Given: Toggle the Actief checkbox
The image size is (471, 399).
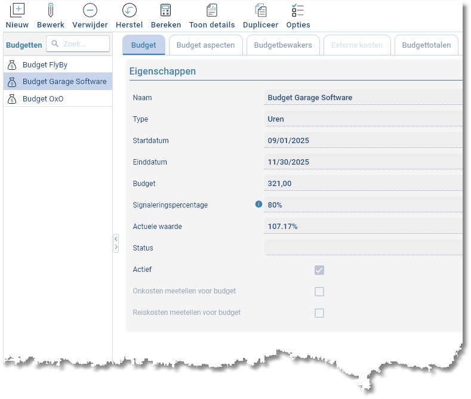Looking at the screenshot, I should (319, 270).
